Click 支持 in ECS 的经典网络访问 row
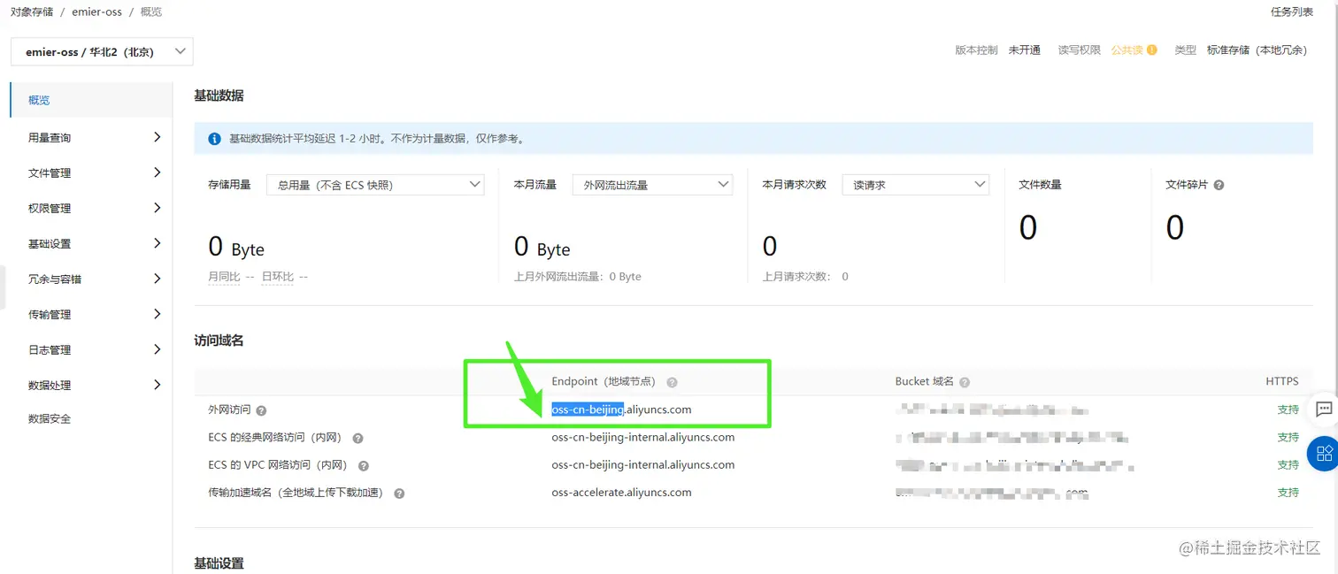The width and height of the screenshot is (1338, 574). click(1288, 437)
